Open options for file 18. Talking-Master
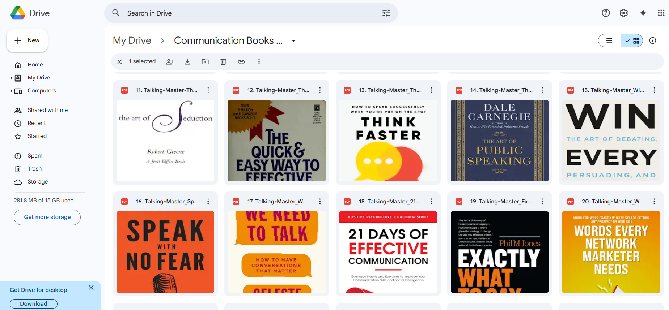Image resolution: width=669 pixels, height=310 pixels. 431,201
